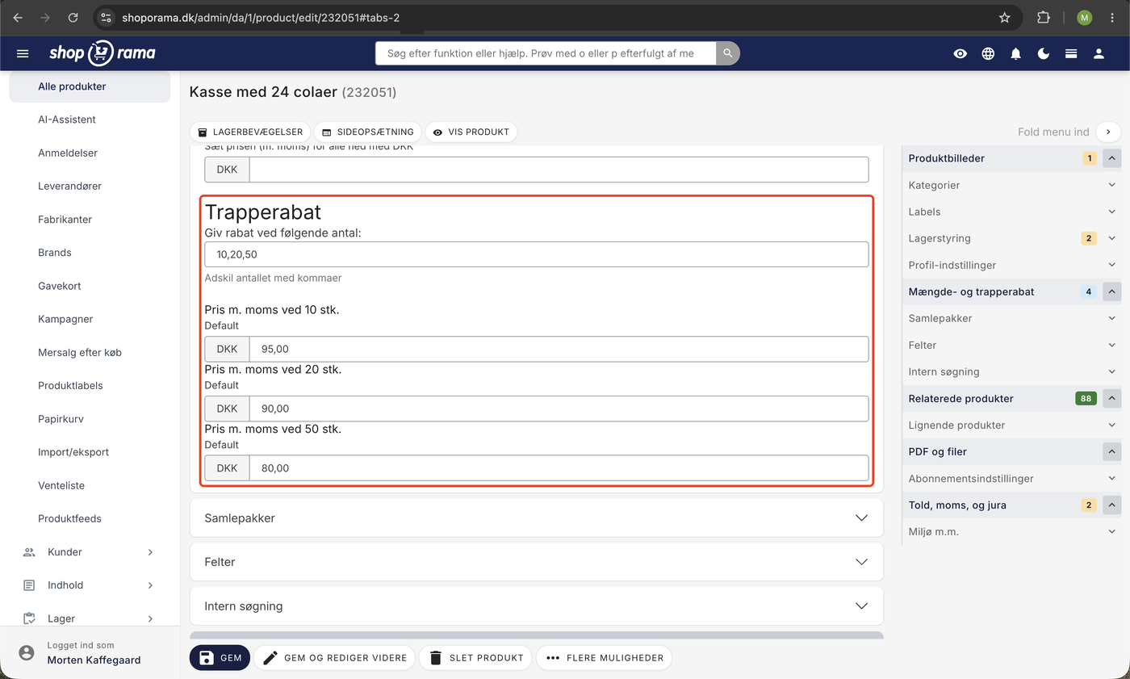1130x679 pixels.
Task: Click the Chrome profile avatar M
Action: coord(1084,17)
